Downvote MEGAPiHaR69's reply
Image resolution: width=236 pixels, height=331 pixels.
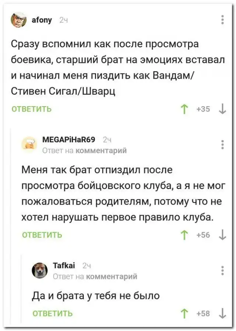coord(222,235)
